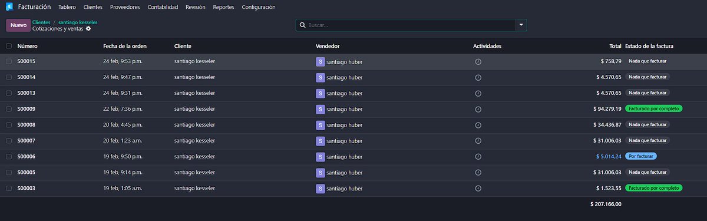The height and width of the screenshot is (221, 707).
Task: Open the Revisión menu
Action: pos(196,7)
